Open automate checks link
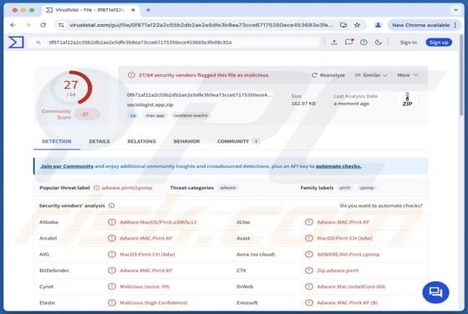This screenshot has height=314, width=468. (x=338, y=166)
